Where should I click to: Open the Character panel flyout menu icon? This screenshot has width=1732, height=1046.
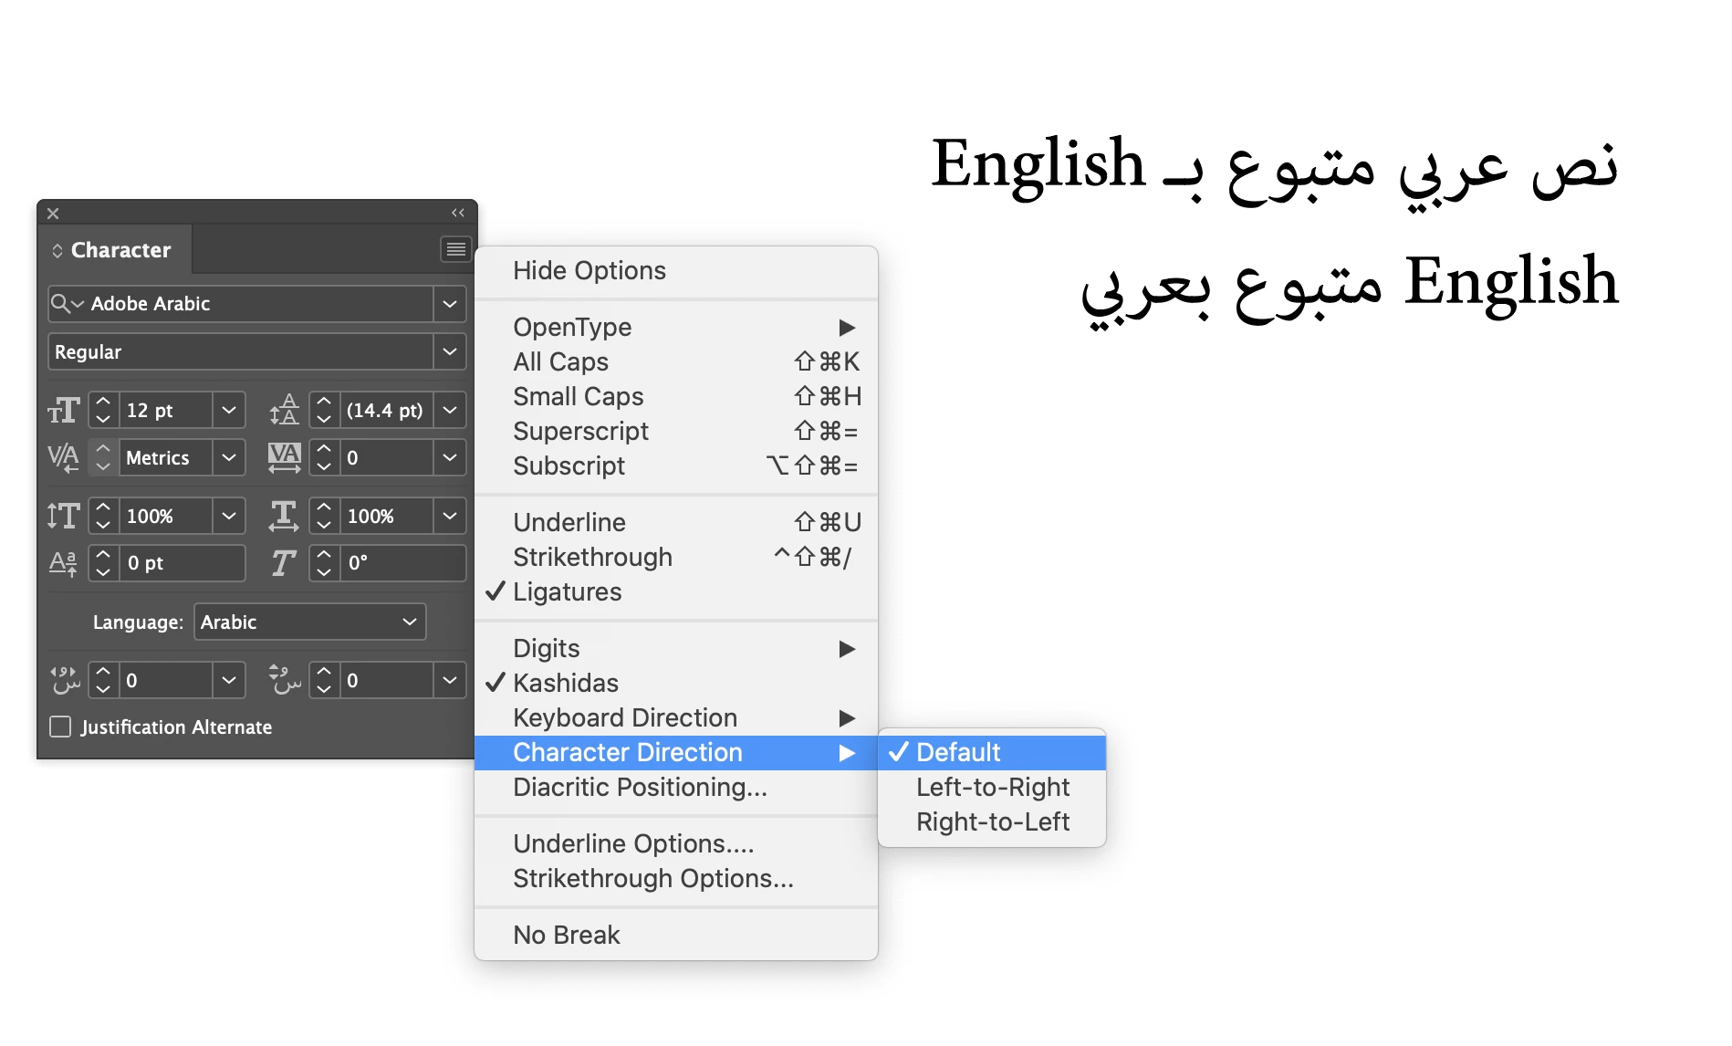455,249
